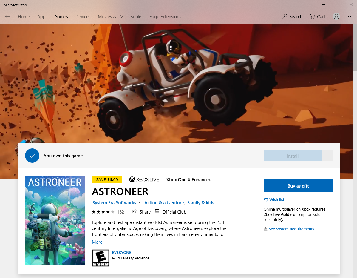This screenshot has height=278, width=357.
Task: Close the Microsoft Store window
Action: [x=351, y=4]
